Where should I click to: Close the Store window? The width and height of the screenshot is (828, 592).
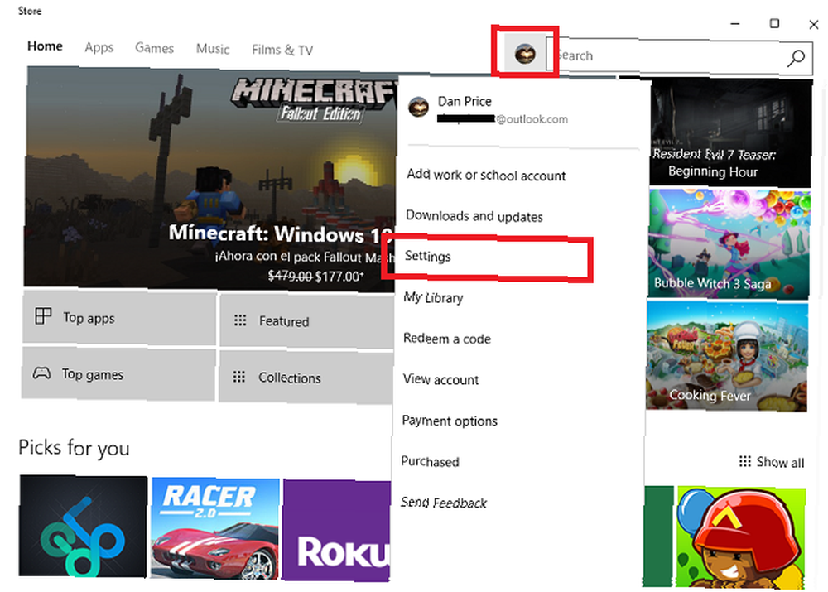813,24
